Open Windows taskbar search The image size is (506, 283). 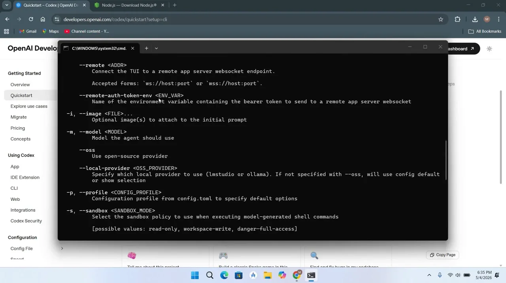210,275
